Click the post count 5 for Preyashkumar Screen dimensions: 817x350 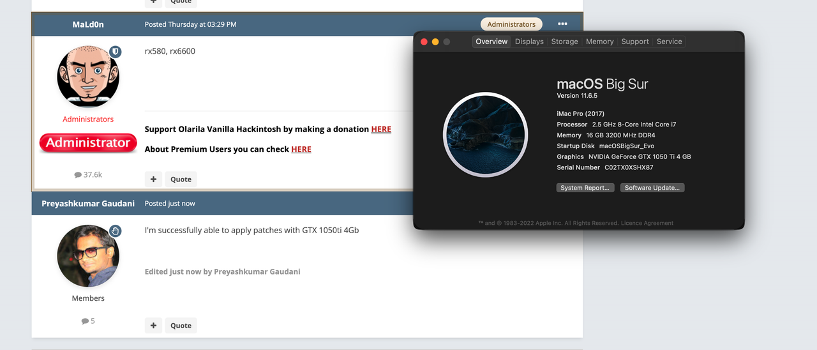88,321
